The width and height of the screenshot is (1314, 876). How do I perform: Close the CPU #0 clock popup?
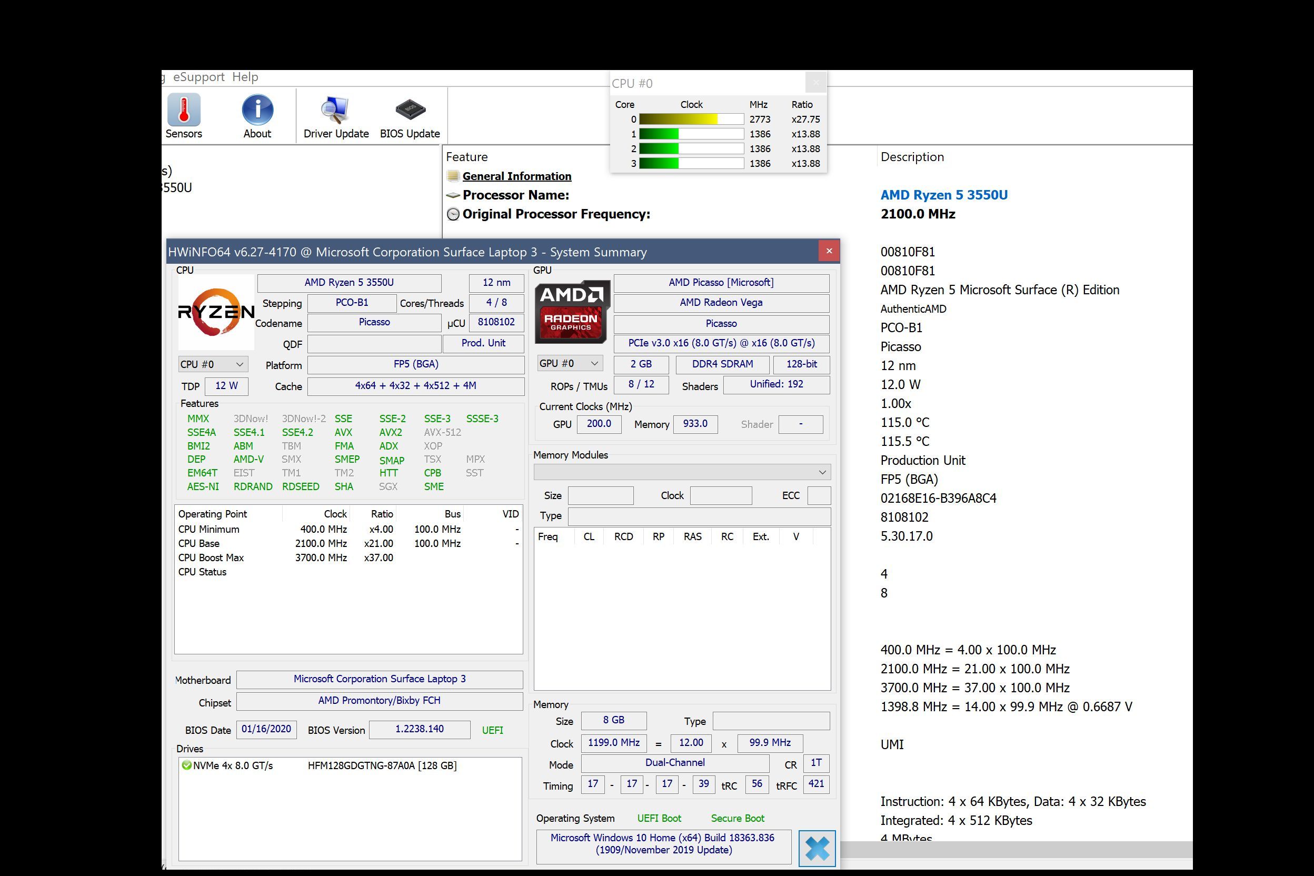coord(815,83)
